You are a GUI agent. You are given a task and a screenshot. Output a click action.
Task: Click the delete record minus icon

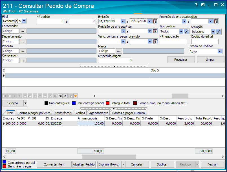[x=40, y=96]
